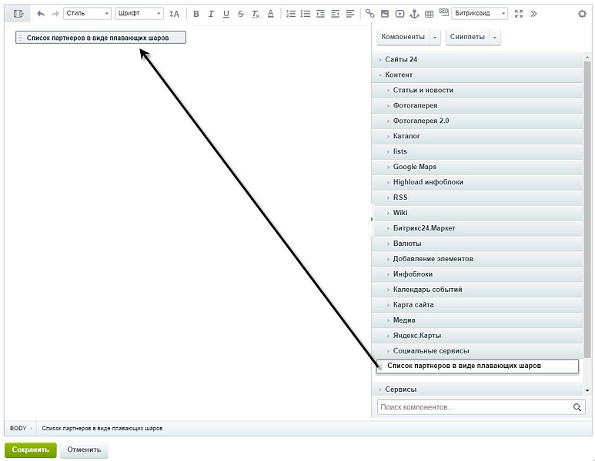Expand the Фотогалерея 2.0 tree section
This screenshot has height=461, width=595.
[421, 121]
